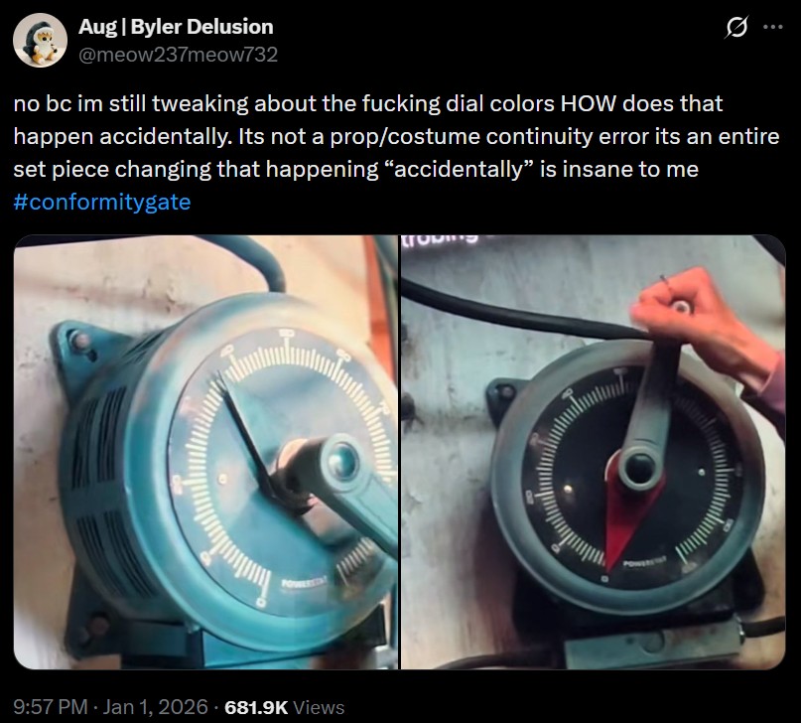This screenshot has width=801, height=723.
Task: Open the shark plush profile avatar
Action: [x=40, y=41]
